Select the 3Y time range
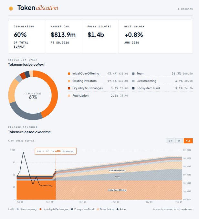199x219 pixels. click(x=179, y=141)
